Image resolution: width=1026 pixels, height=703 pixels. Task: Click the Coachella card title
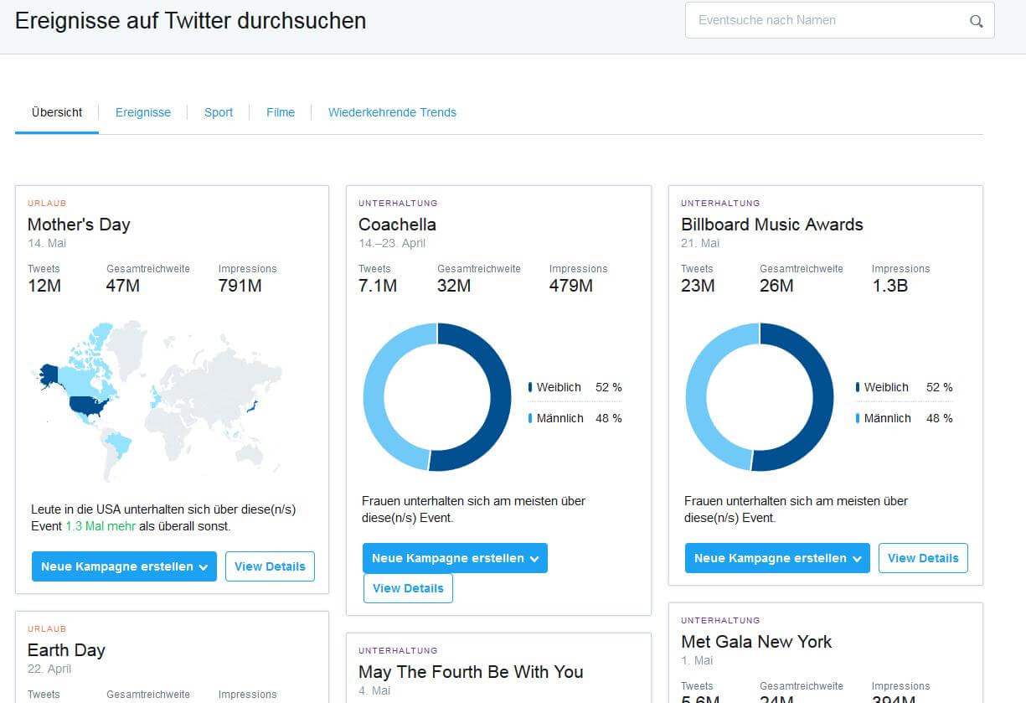[397, 225]
